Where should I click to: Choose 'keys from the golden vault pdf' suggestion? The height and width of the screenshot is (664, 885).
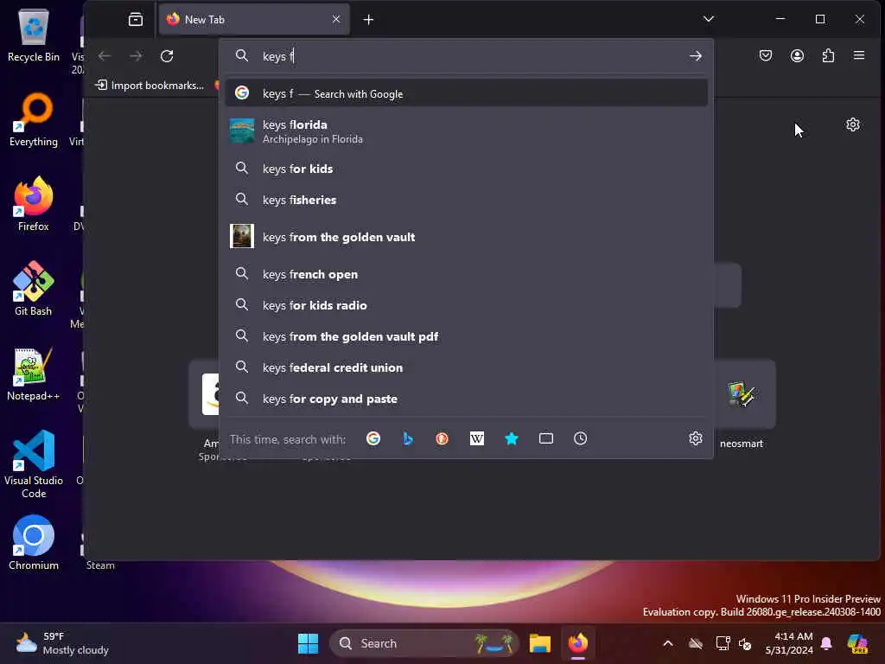tap(466, 336)
